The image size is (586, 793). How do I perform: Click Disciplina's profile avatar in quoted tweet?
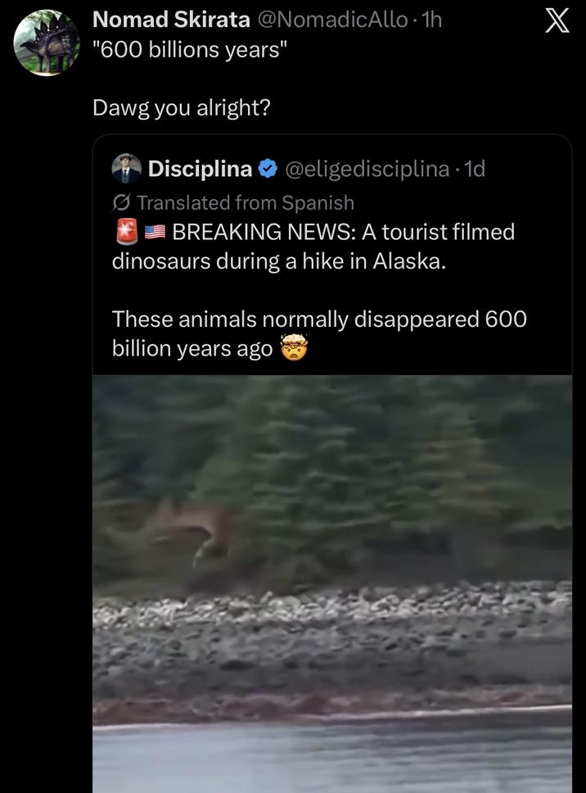(125, 169)
